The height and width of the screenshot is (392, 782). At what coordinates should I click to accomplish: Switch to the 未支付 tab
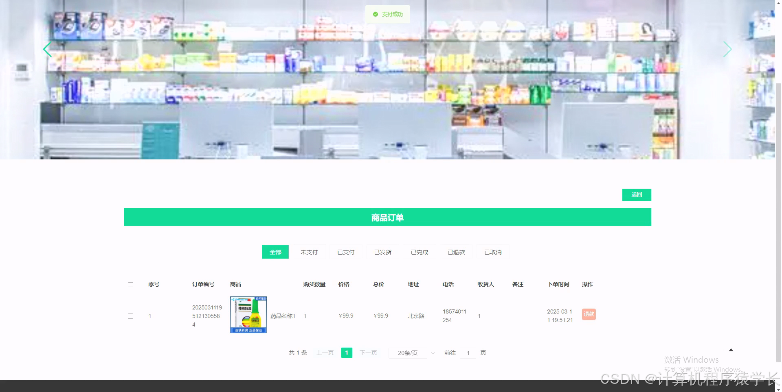coord(309,252)
